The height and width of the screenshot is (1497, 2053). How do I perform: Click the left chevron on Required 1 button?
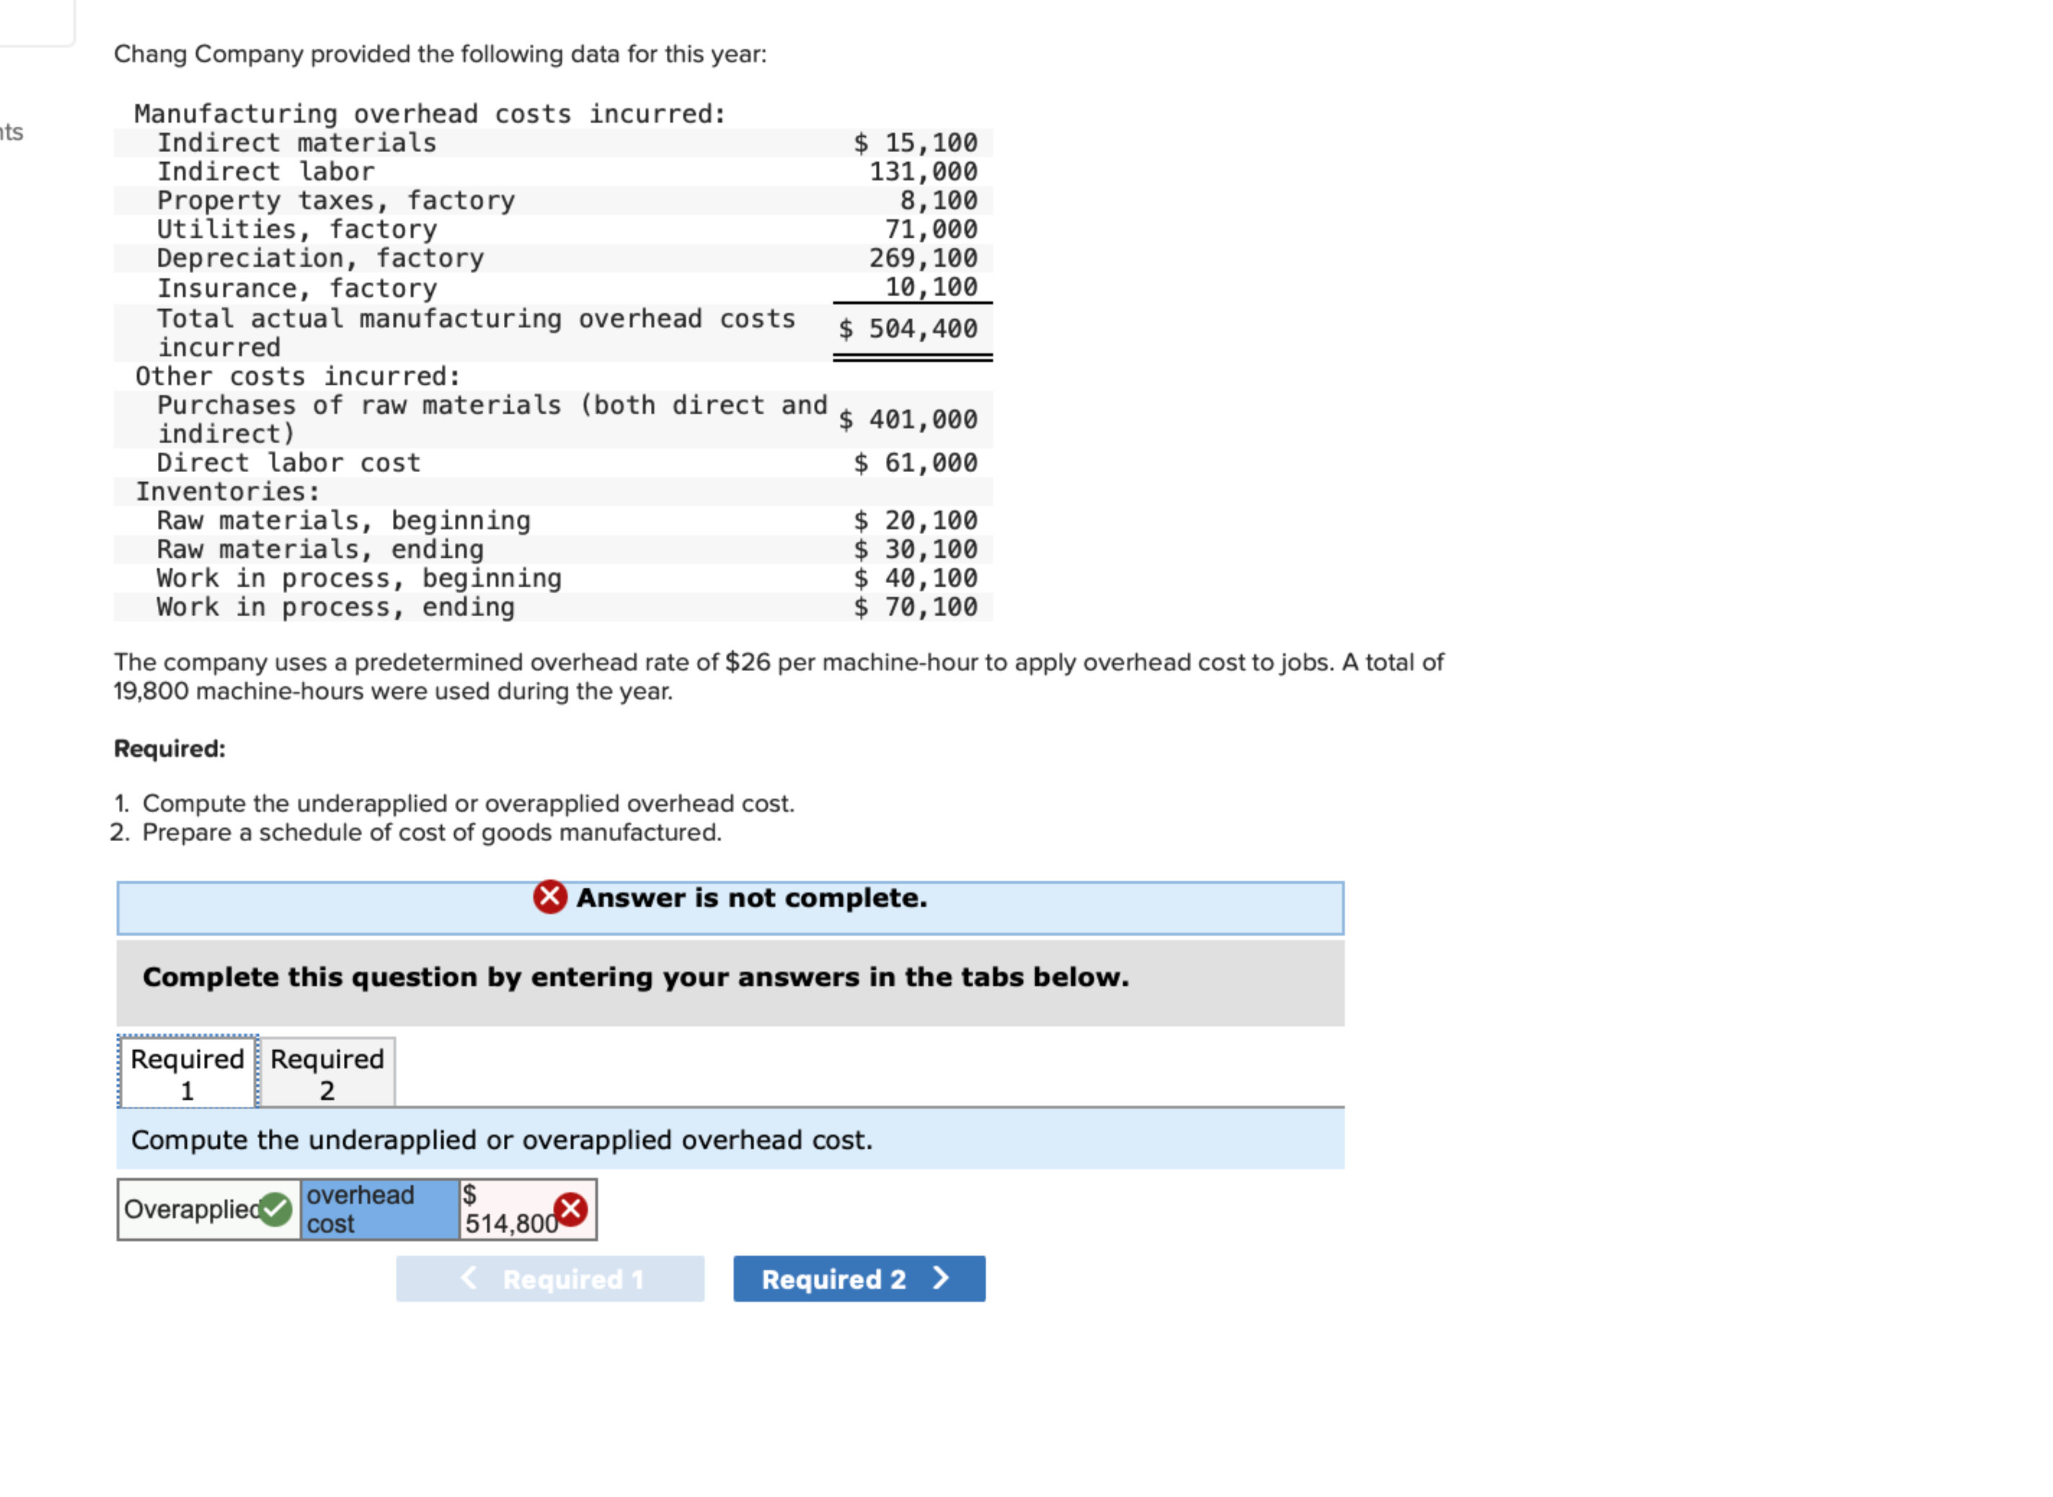coord(469,1279)
